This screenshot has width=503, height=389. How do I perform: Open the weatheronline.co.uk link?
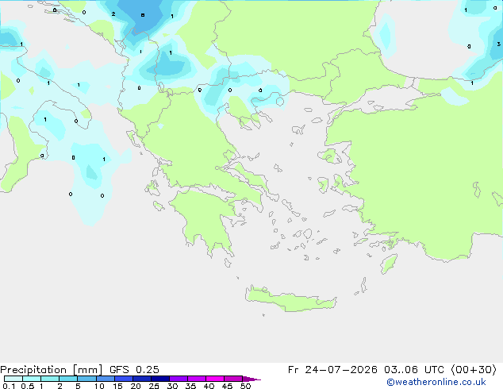436,382
